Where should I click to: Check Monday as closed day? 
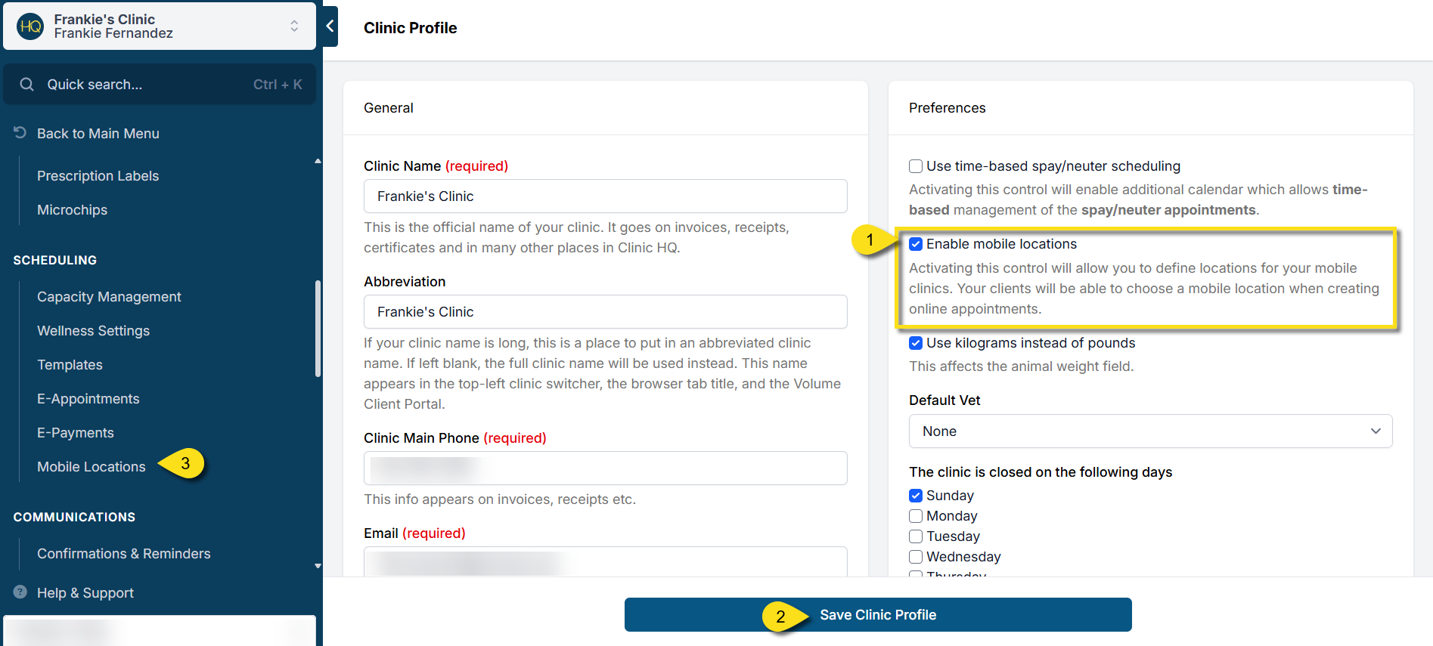coord(916,516)
